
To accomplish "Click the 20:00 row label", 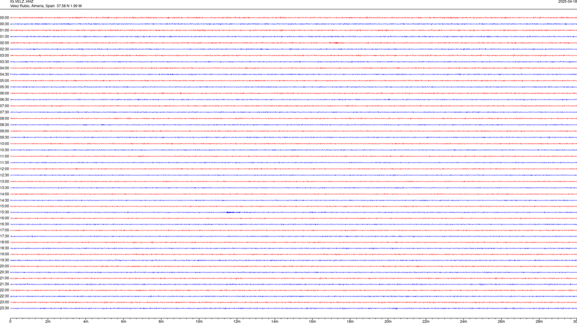I will pyautogui.click(x=4, y=266).
